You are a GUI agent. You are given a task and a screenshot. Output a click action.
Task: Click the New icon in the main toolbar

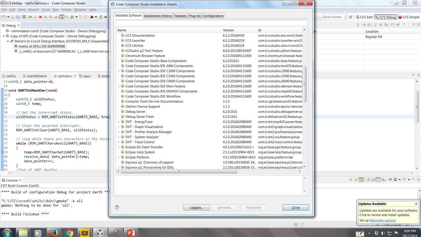(4, 17)
